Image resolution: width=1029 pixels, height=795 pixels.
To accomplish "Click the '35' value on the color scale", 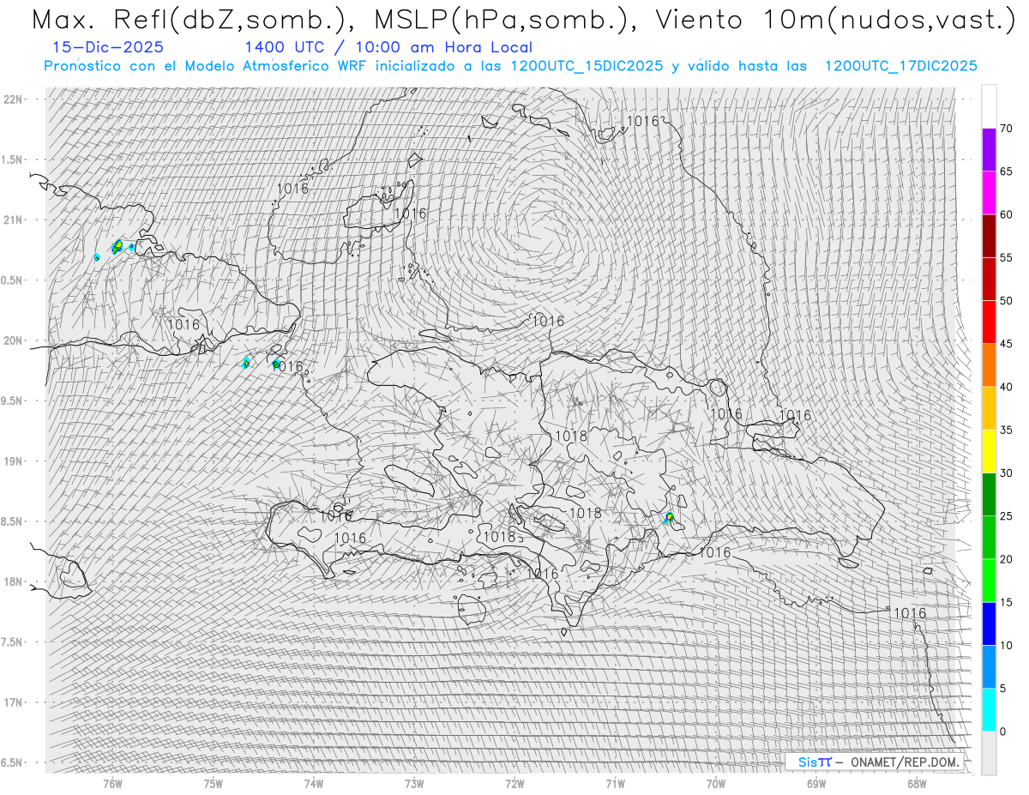I will click(1006, 430).
